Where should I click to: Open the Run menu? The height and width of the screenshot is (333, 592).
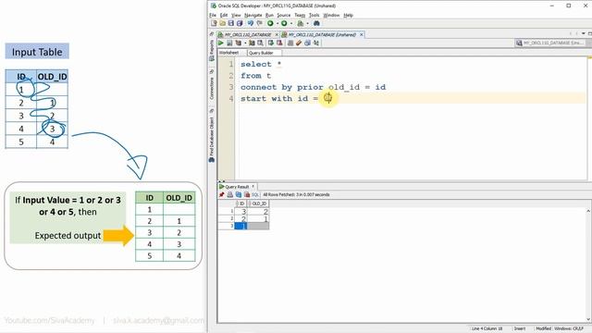[269, 15]
